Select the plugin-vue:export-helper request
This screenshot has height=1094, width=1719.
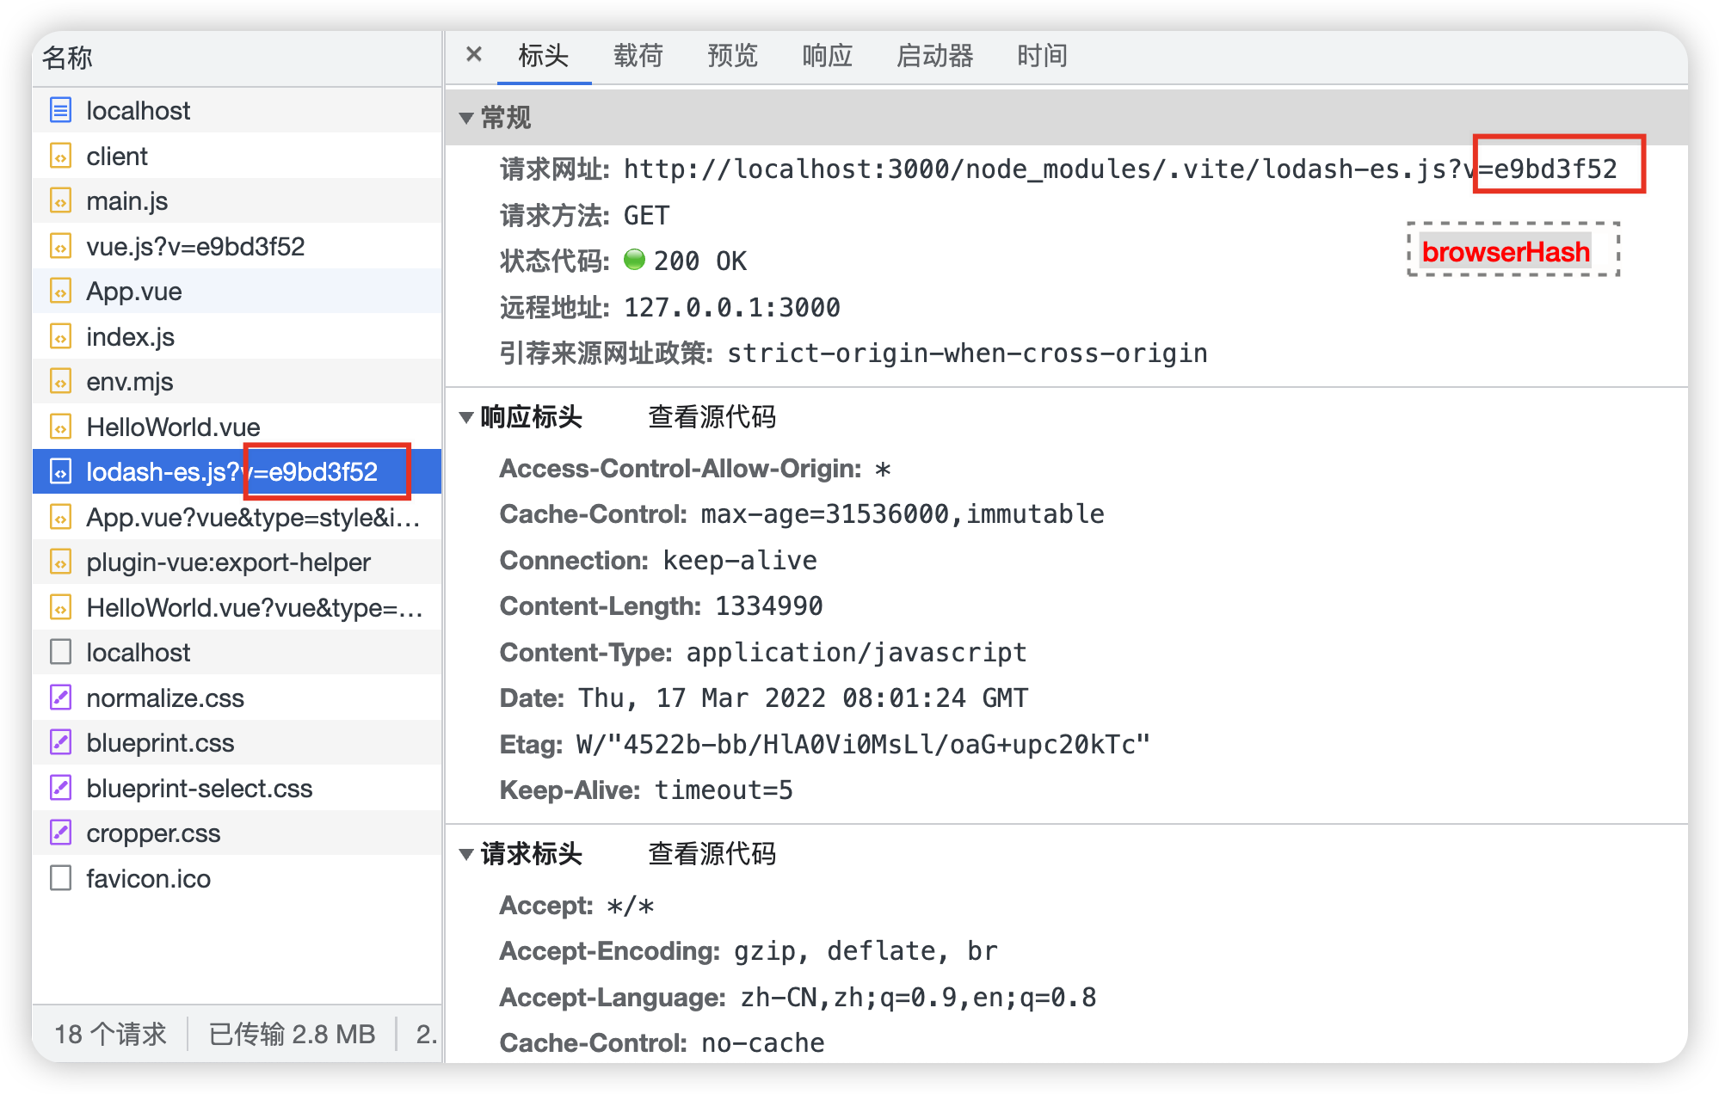(x=228, y=562)
